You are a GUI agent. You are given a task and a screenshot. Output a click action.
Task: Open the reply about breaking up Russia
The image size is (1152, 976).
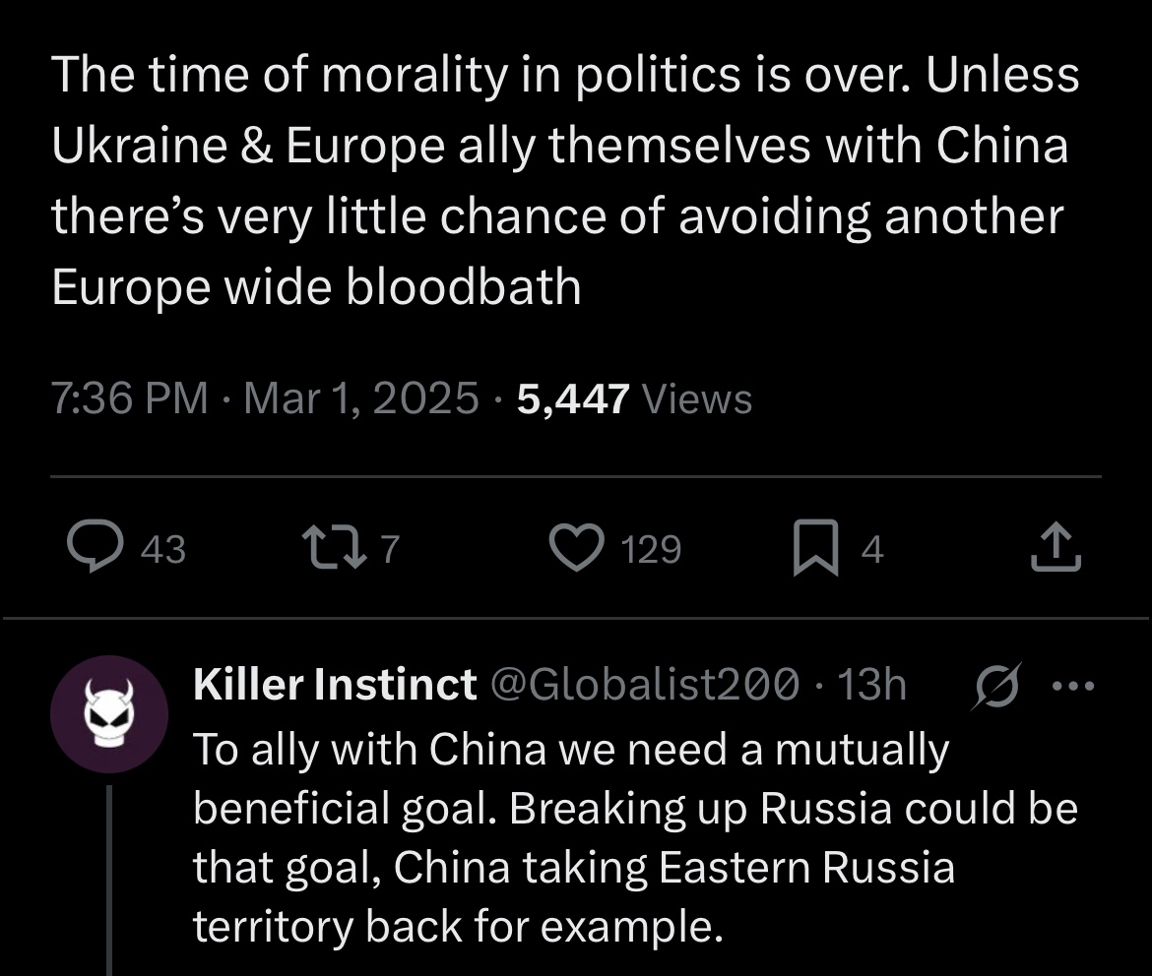tap(634, 837)
